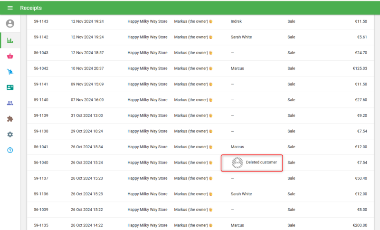Screen dimensions: 380x230
Task: Open the account profile icon in sidebar
Action: pos(10,24)
